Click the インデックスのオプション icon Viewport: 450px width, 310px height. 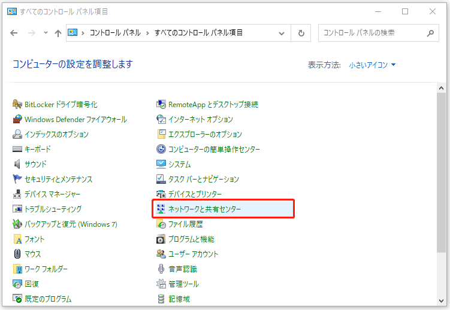click(17, 134)
